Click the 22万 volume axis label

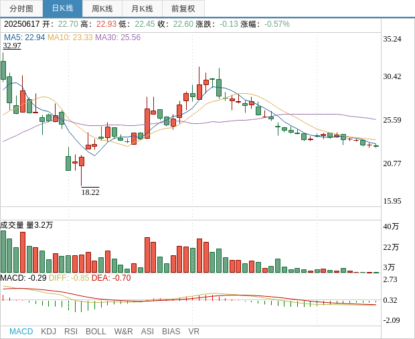(x=391, y=247)
